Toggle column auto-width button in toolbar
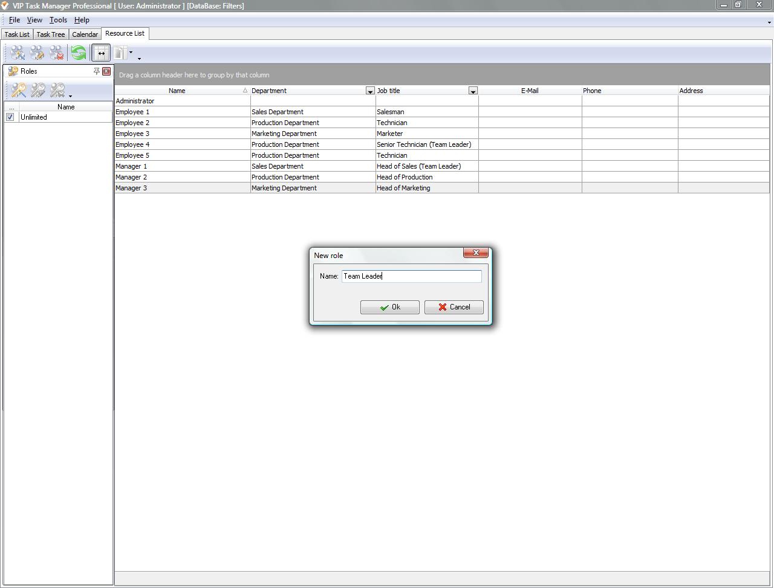The width and height of the screenshot is (774, 588). [x=101, y=53]
